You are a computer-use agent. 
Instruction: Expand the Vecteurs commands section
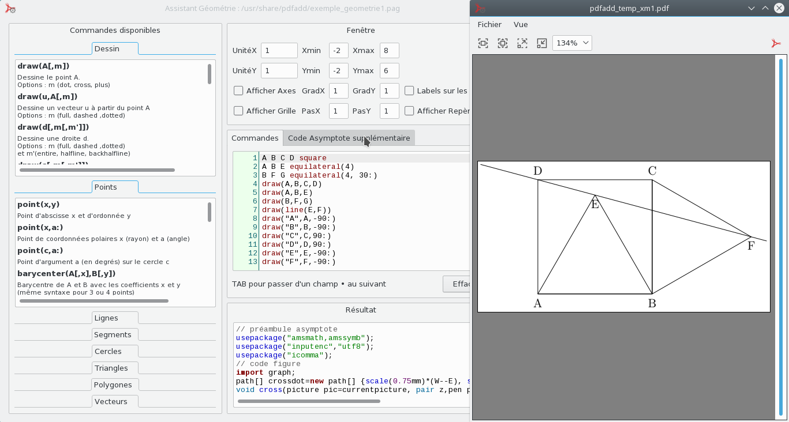point(115,401)
